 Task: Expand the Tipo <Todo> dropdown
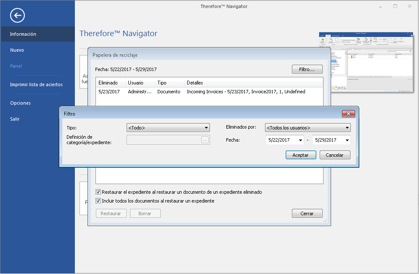click(168, 128)
